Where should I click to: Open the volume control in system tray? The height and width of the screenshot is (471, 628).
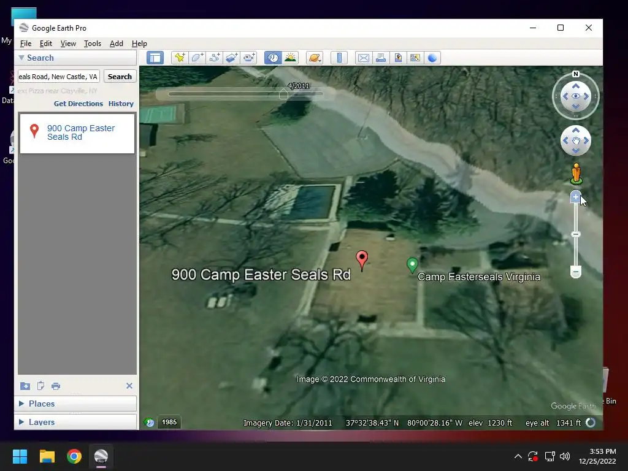pyautogui.click(x=565, y=456)
